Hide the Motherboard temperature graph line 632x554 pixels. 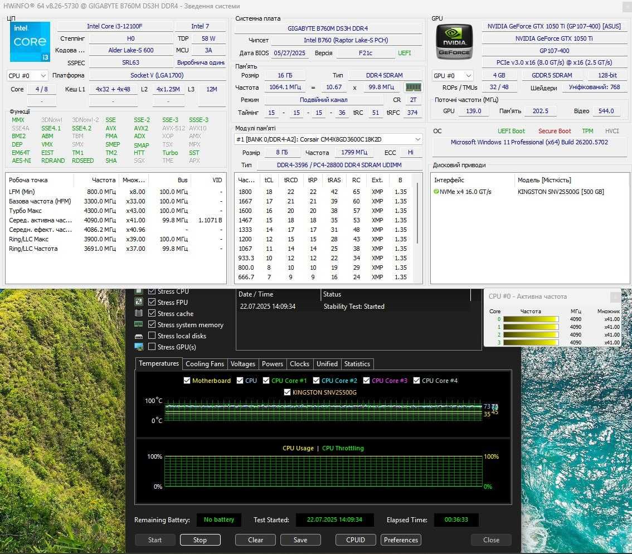click(x=187, y=381)
